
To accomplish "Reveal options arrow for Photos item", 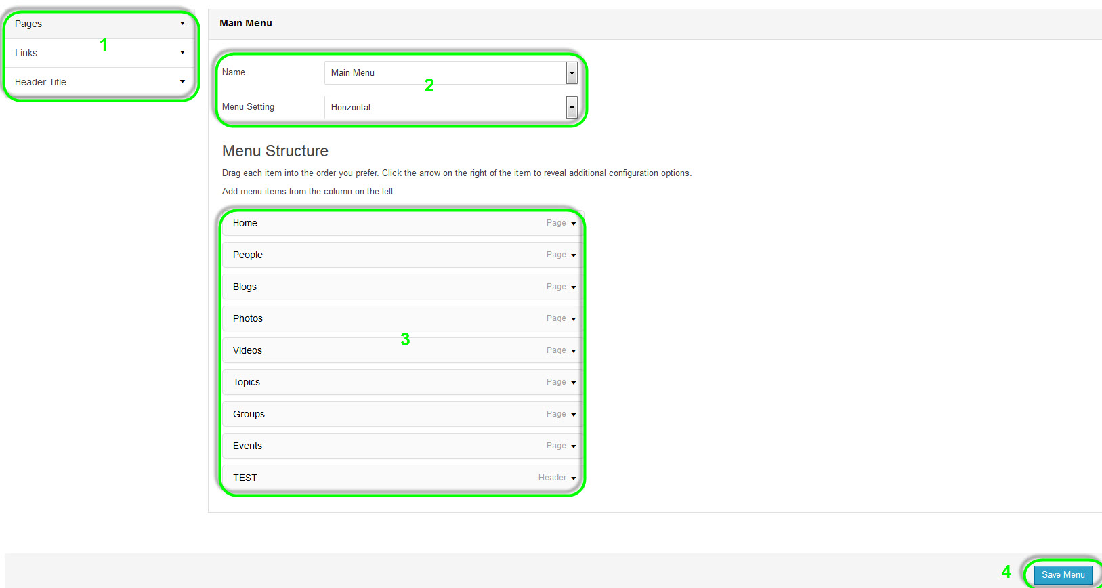I will tap(574, 319).
